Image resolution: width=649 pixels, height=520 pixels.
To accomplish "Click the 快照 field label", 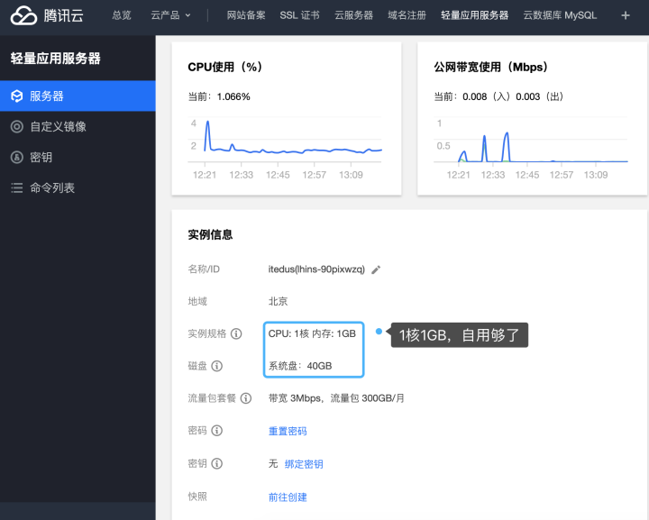I will point(197,497).
